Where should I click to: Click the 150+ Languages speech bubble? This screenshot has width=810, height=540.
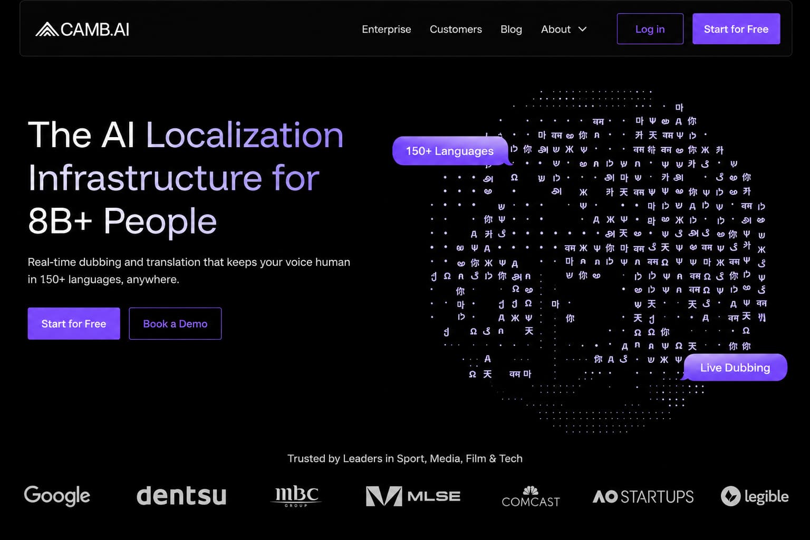click(x=450, y=151)
